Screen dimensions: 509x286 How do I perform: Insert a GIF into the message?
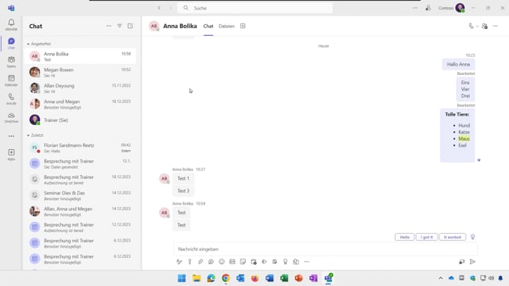coord(232,262)
